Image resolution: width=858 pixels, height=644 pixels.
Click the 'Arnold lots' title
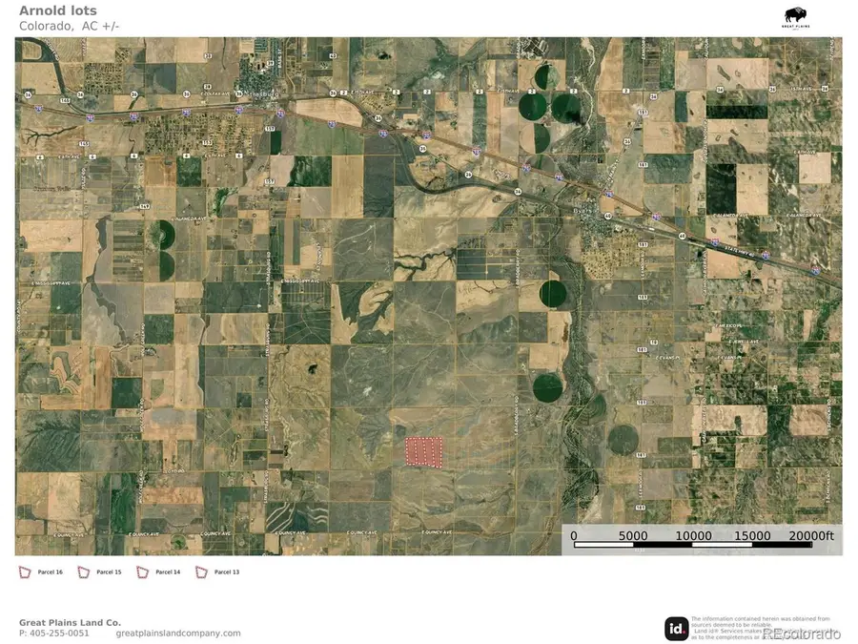[58, 10]
